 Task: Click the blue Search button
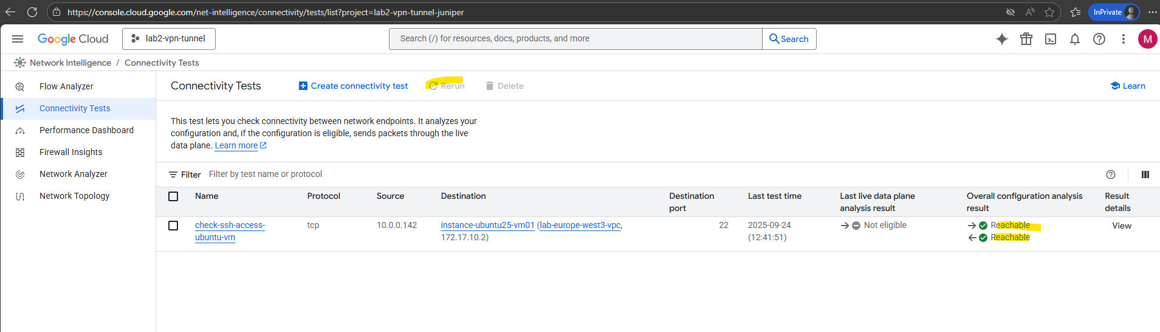point(789,39)
